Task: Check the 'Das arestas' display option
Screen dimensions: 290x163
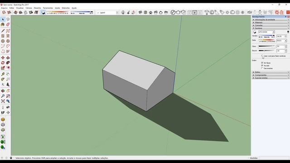Action: (x=262, y=68)
